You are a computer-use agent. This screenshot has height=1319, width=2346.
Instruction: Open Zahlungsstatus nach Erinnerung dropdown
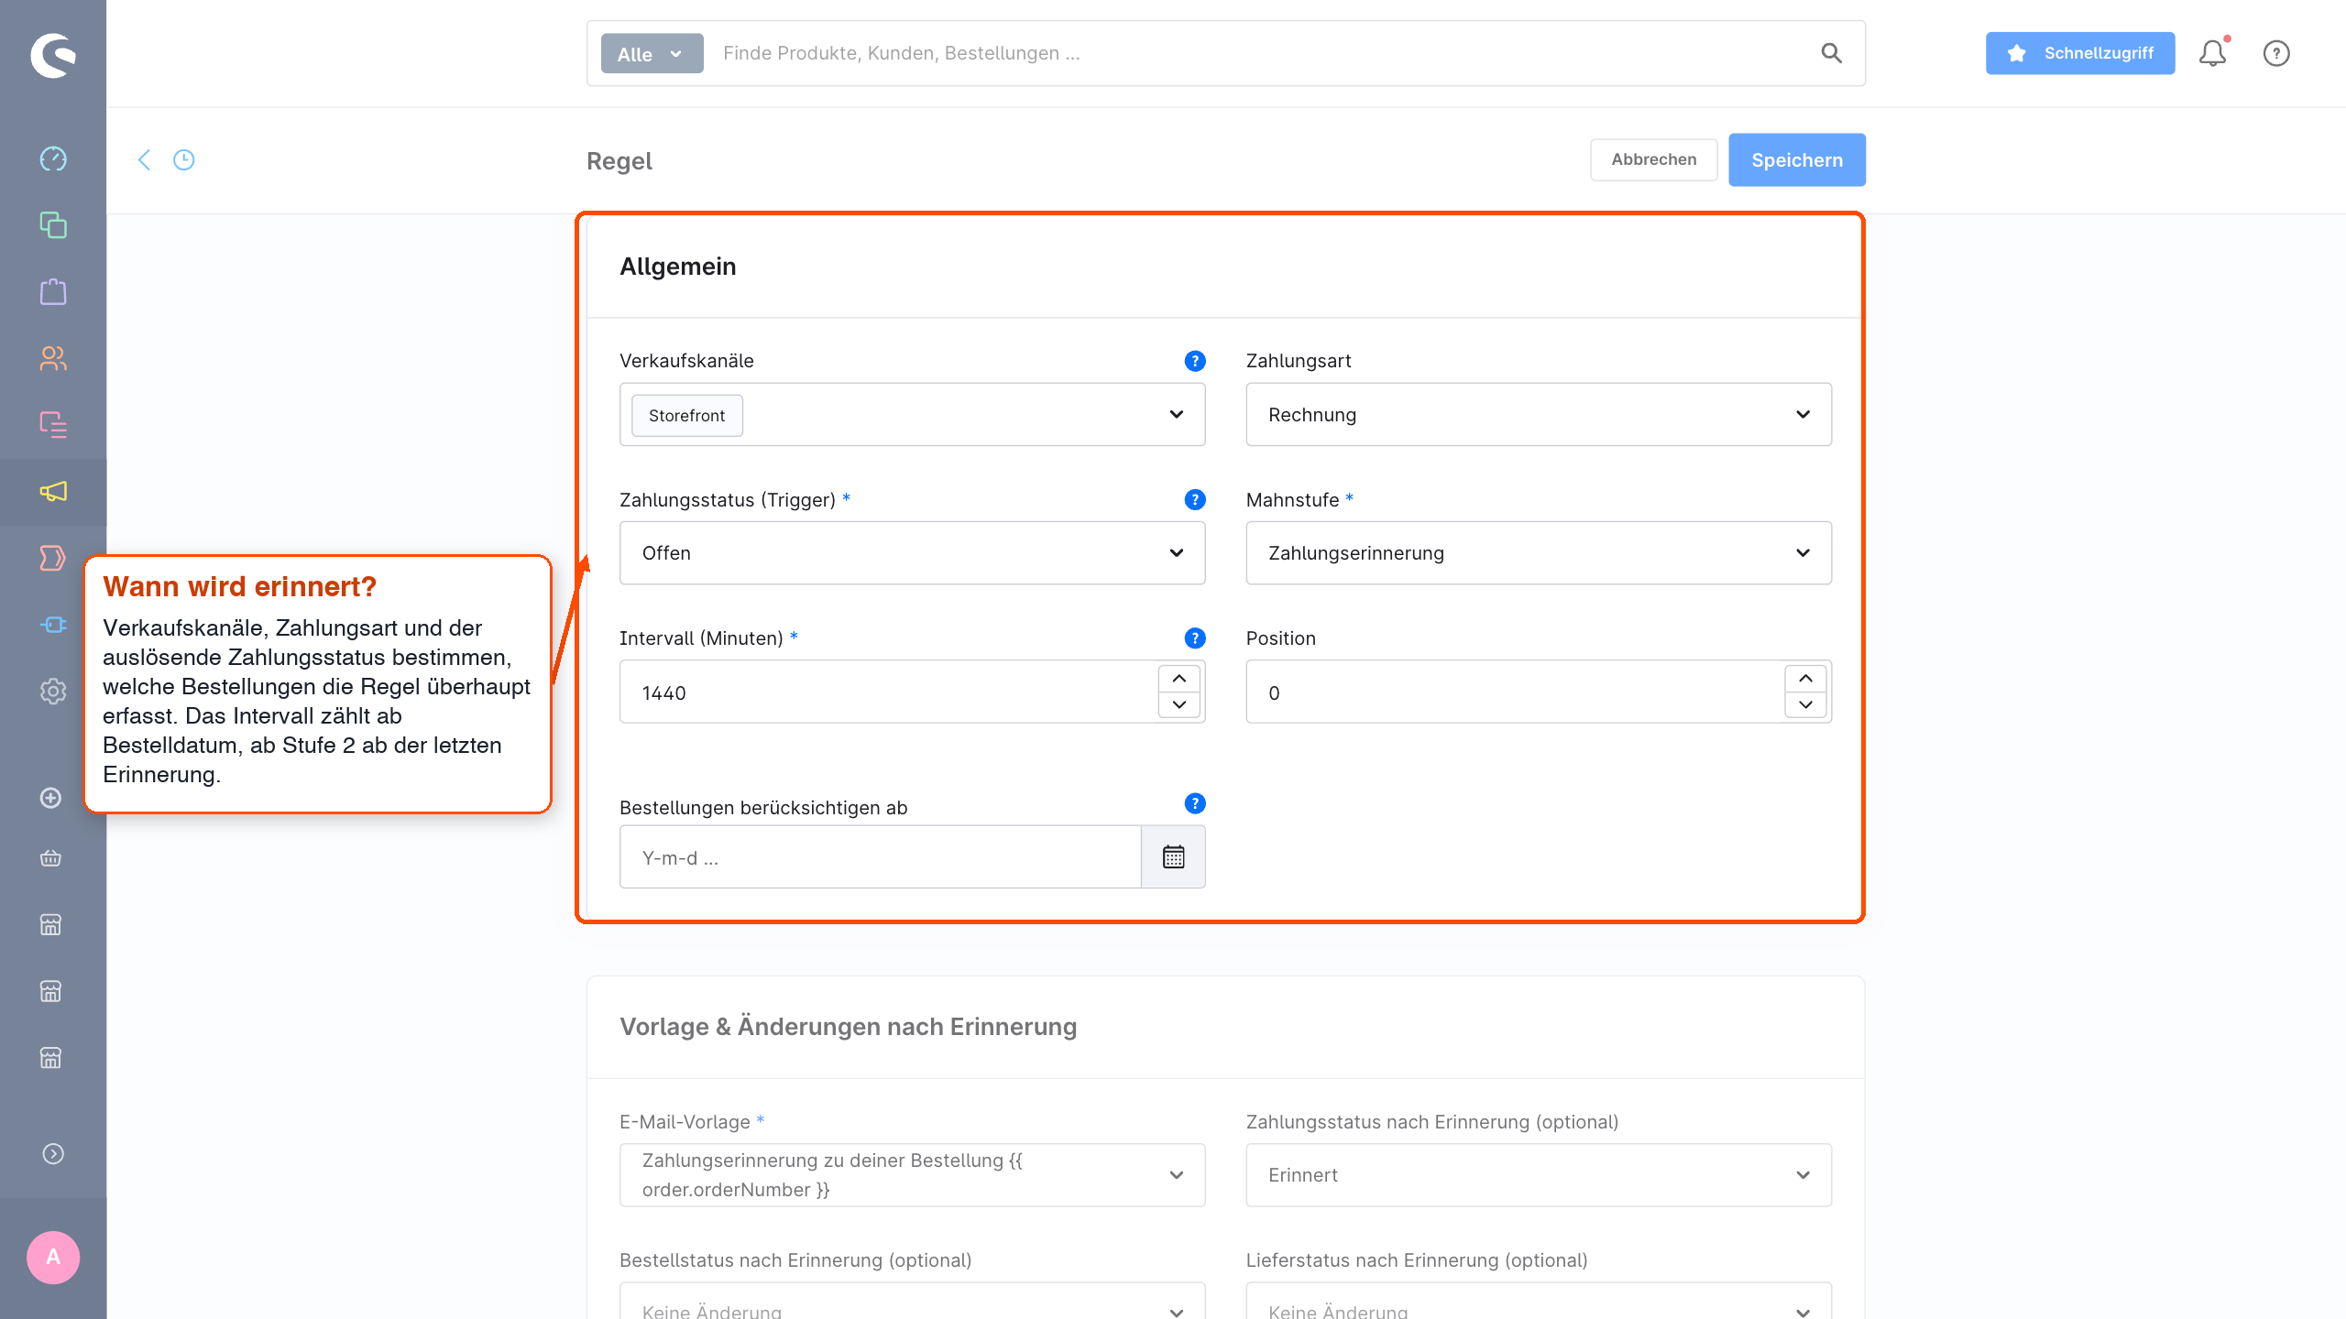point(1539,1174)
